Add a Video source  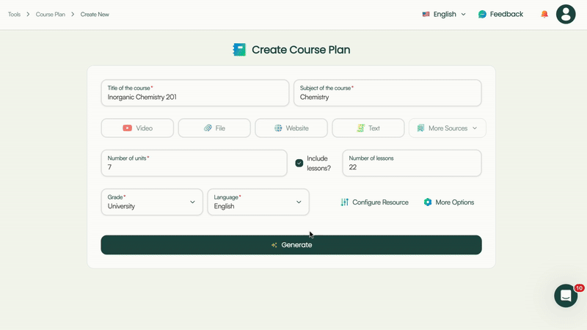pyautogui.click(x=137, y=128)
